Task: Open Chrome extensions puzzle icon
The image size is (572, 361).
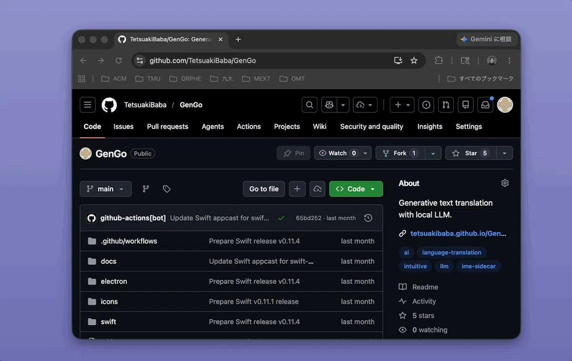Action: click(x=439, y=60)
